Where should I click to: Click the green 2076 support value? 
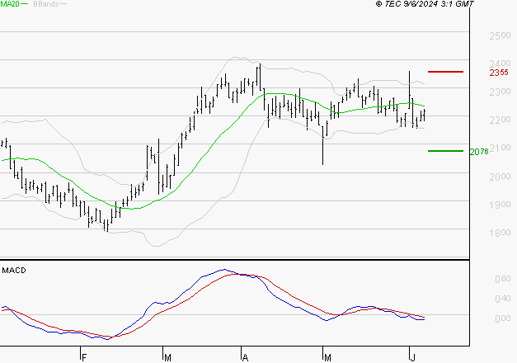[479, 152]
